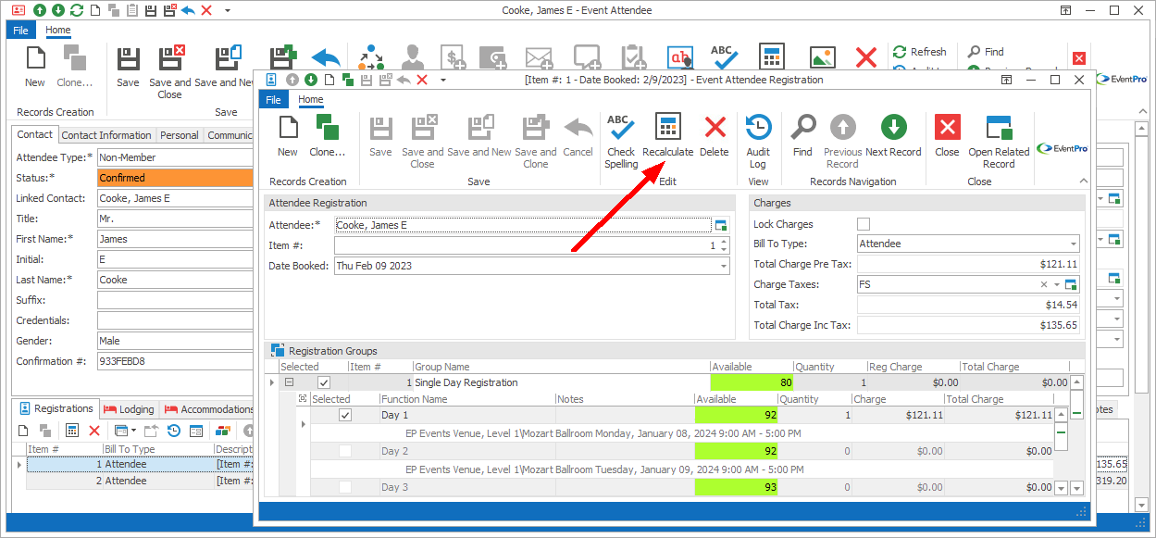Click New in the registration ribbon
Image resolution: width=1156 pixels, height=538 pixels.
pos(288,136)
